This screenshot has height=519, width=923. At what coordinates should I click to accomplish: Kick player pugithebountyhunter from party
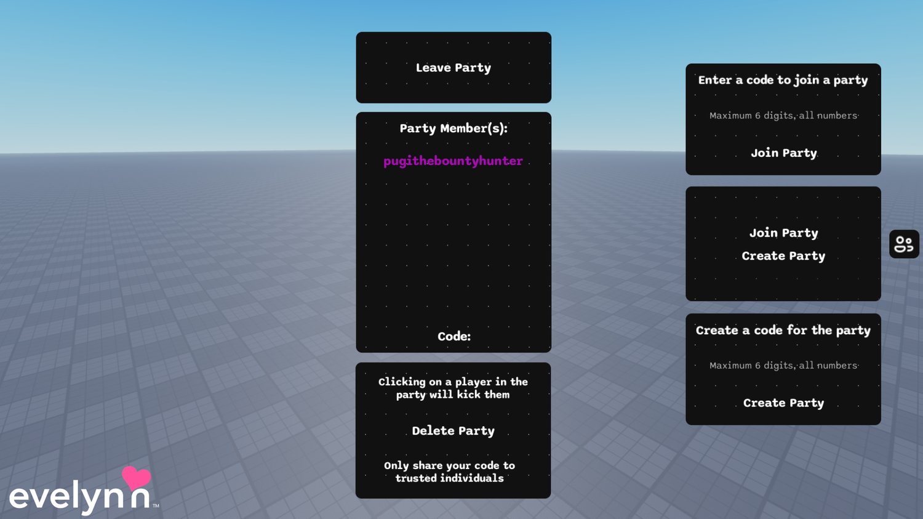click(453, 161)
